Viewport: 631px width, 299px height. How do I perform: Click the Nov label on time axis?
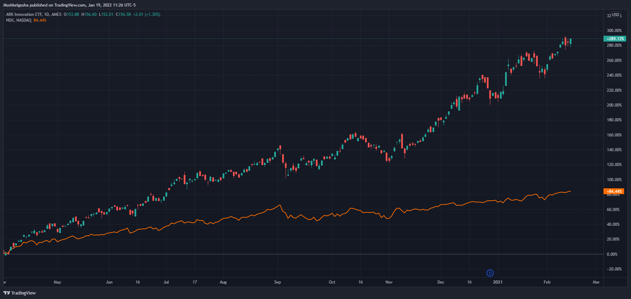(x=389, y=282)
